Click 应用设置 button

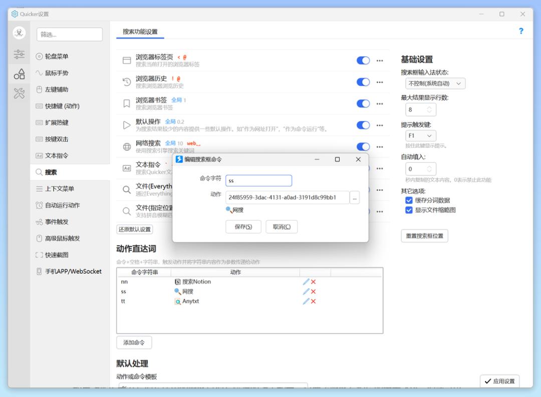pos(499,381)
